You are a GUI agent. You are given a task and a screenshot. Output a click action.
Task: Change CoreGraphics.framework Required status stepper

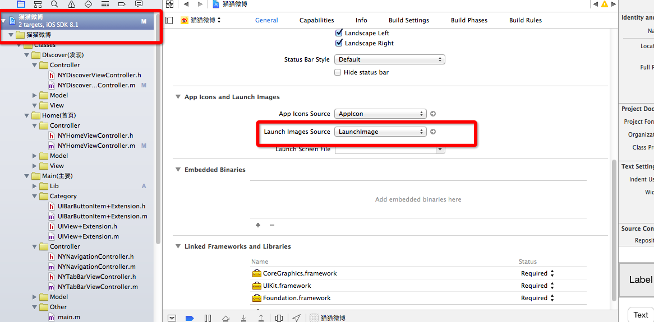[552, 274]
